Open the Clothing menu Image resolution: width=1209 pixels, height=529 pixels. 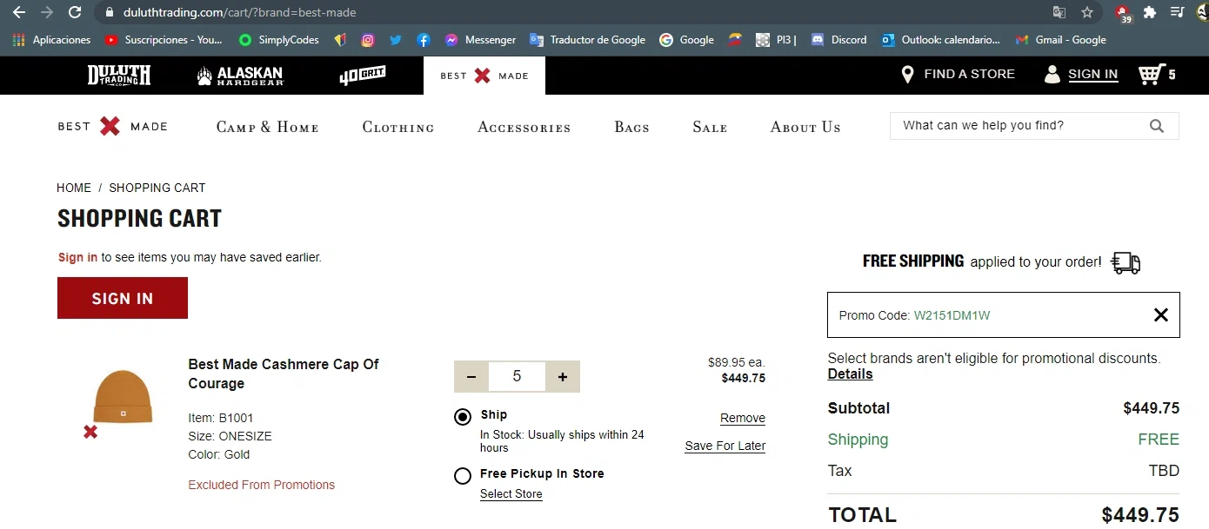pos(398,127)
